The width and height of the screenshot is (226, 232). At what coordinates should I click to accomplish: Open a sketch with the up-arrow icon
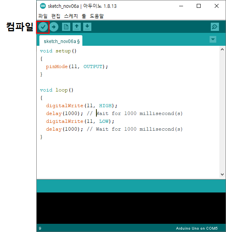(77, 27)
